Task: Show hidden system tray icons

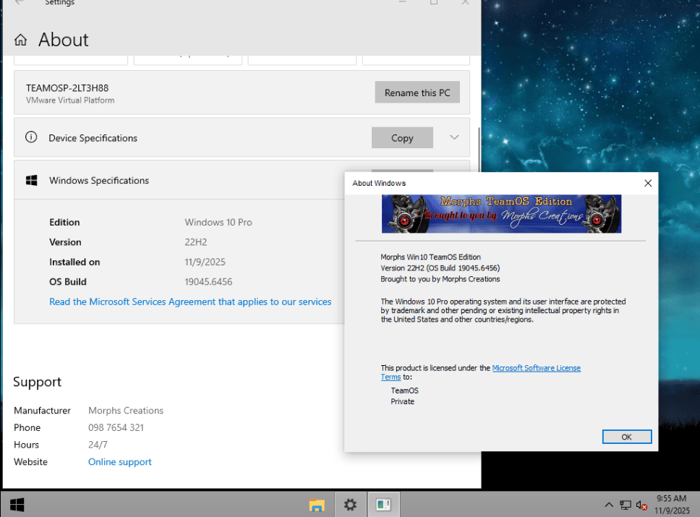Action: [610, 505]
